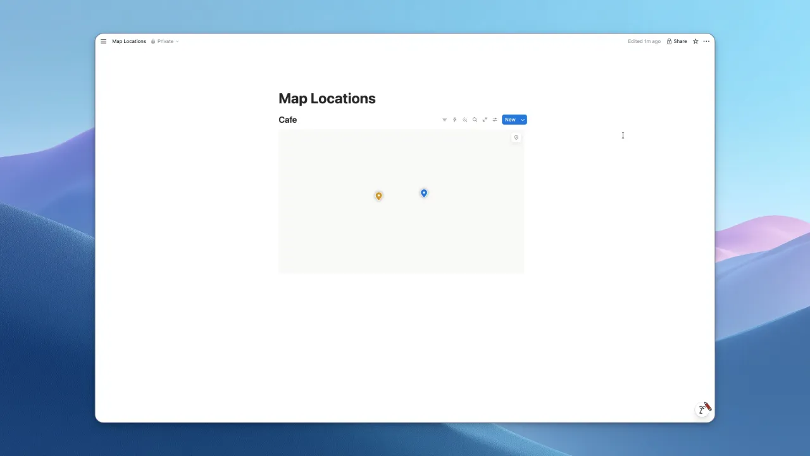This screenshot has width=810, height=456.
Task: Click the Share button
Action: (676, 41)
